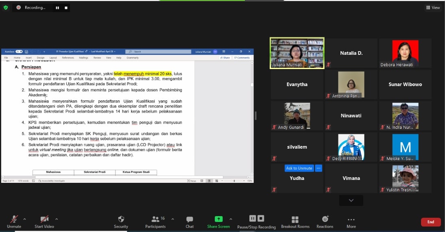Image resolution: width=445 pixels, height=232 pixels.
Task: Click the Save icon in Word title bar
Action: tap(26, 52)
